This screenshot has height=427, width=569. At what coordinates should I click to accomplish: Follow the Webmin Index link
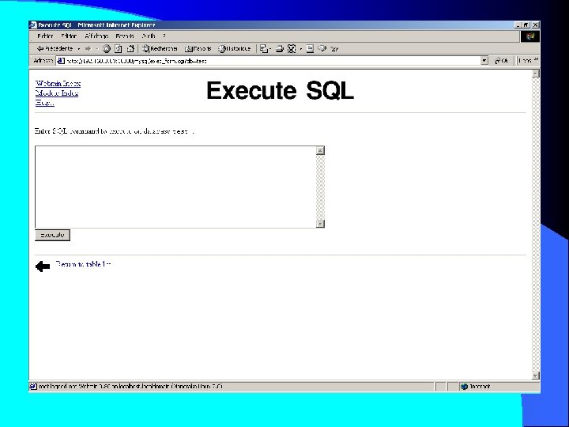tap(58, 84)
